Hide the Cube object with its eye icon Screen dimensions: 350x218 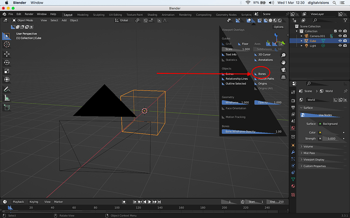[340, 41]
